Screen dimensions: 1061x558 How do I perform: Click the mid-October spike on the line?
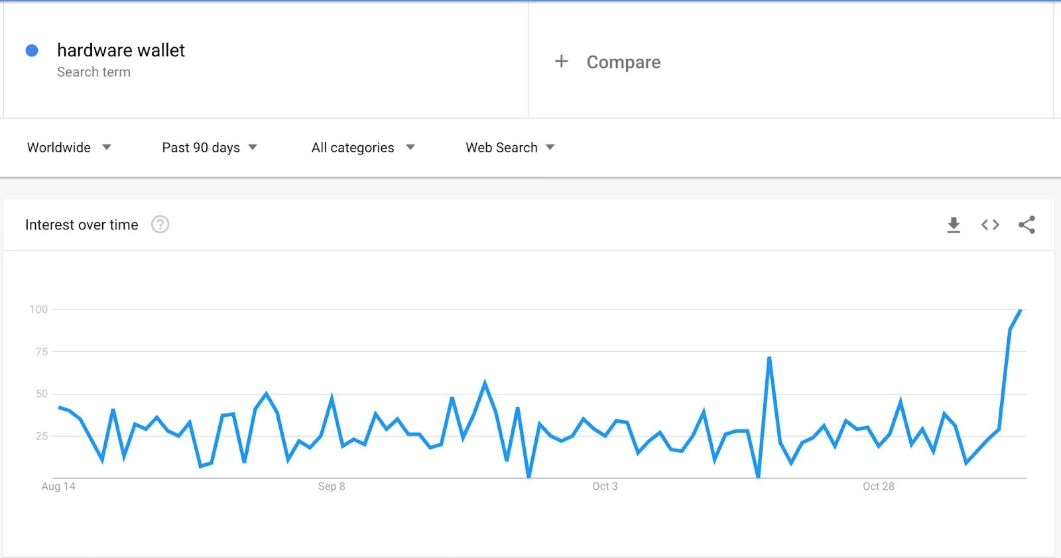(769, 359)
